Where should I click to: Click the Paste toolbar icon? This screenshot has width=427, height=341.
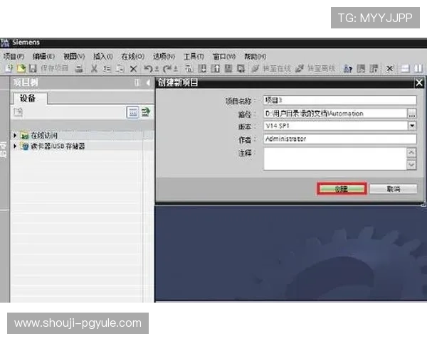click(x=120, y=68)
